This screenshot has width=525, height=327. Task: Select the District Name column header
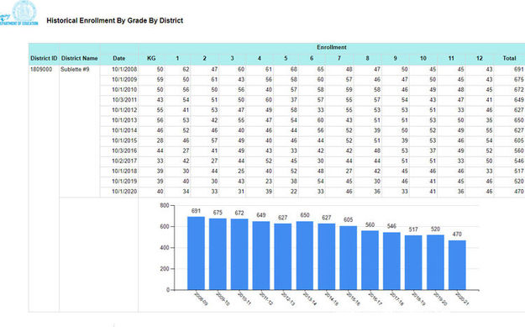point(79,58)
